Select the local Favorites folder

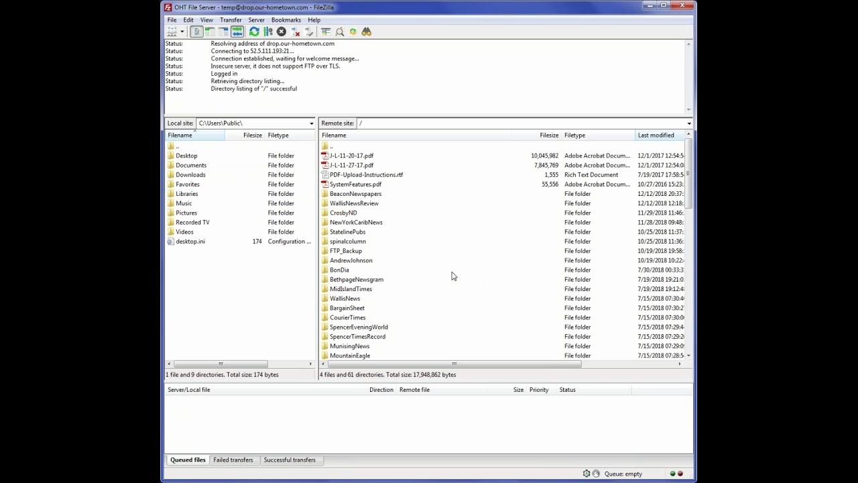click(188, 184)
